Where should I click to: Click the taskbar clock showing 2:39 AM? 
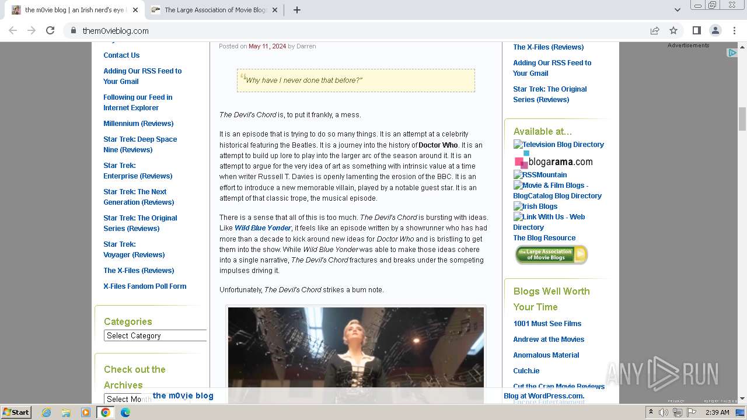(x=717, y=412)
